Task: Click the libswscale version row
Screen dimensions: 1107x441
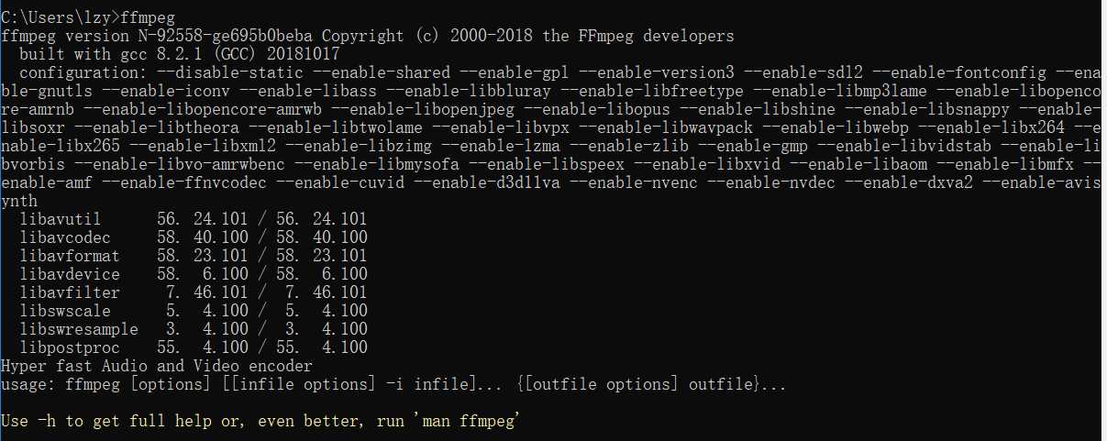Action: [194, 310]
